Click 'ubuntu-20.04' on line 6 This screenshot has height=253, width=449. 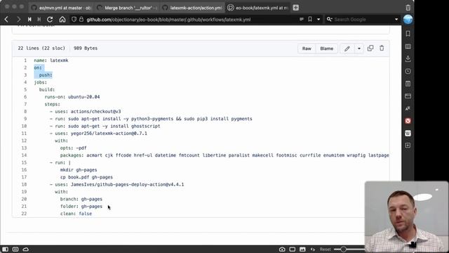84,97
